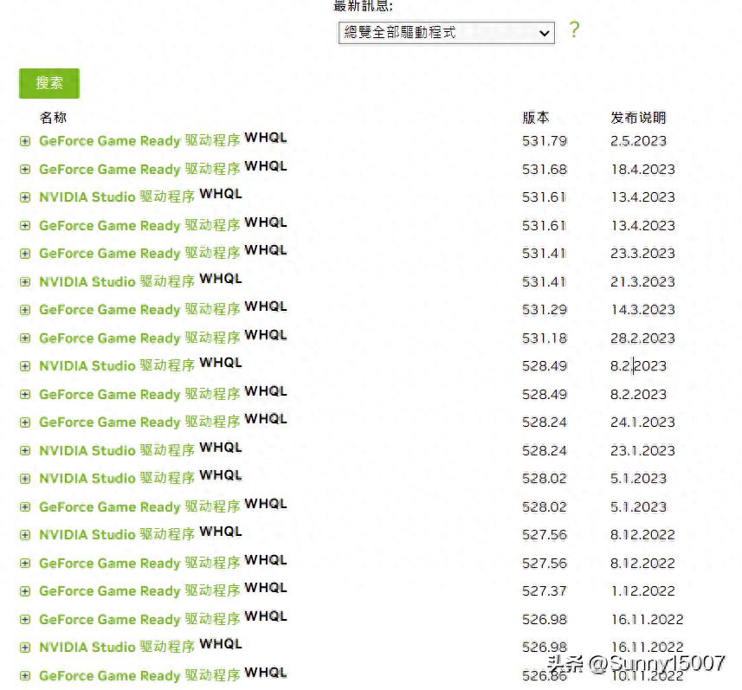Click the 版本 column header
The image size is (742, 690).
536,118
